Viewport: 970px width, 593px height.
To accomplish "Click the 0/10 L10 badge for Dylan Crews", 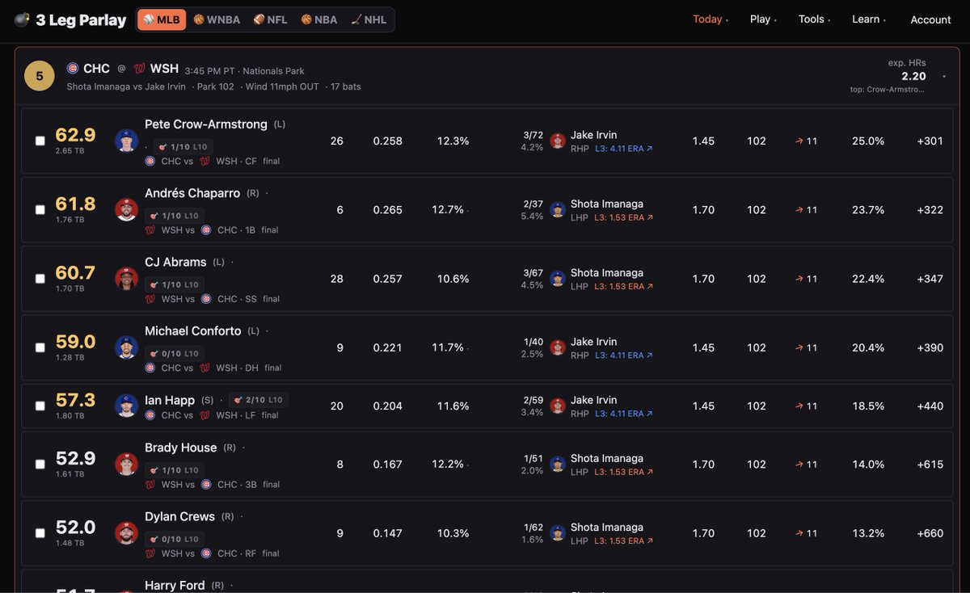I will [x=175, y=539].
